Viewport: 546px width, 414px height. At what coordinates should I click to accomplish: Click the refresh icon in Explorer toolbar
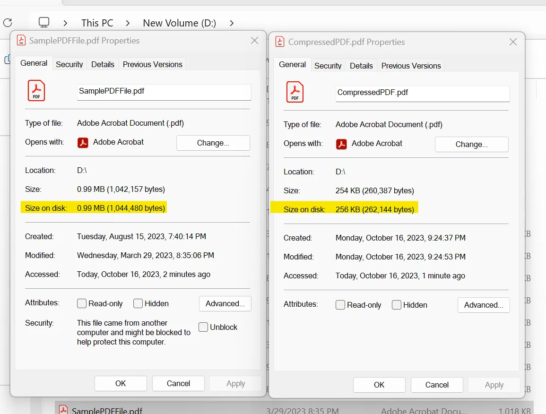pyautogui.click(x=8, y=22)
